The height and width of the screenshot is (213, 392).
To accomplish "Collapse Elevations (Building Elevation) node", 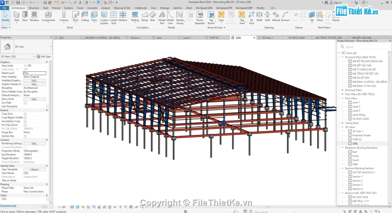I will point(342,148).
